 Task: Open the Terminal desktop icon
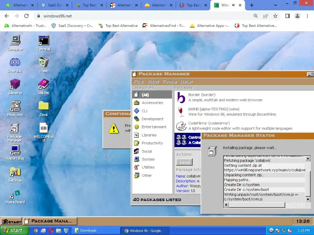pos(44,43)
